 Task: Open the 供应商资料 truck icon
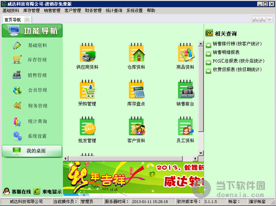pos(87,52)
